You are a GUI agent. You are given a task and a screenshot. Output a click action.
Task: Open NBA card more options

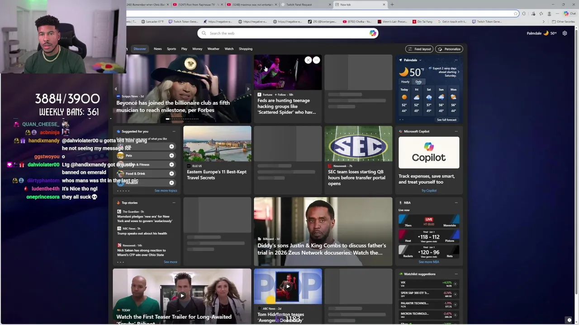point(456,203)
